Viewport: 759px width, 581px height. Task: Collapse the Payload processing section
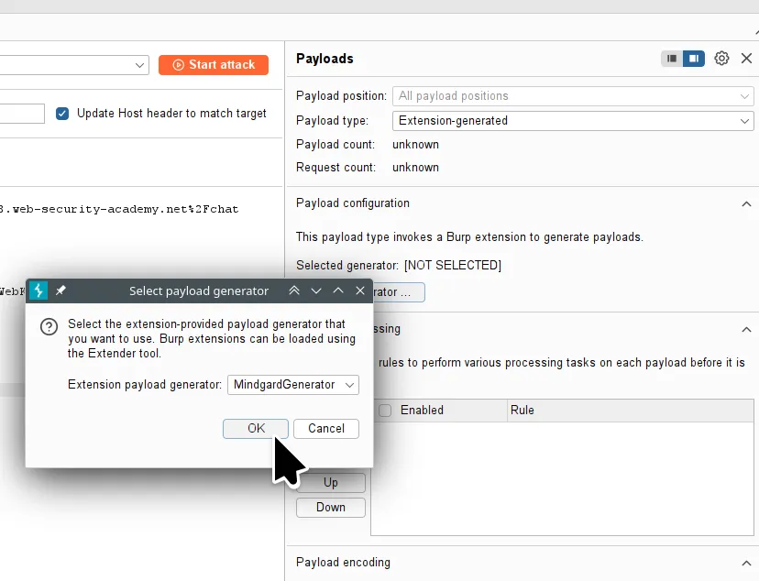pyautogui.click(x=746, y=329)
